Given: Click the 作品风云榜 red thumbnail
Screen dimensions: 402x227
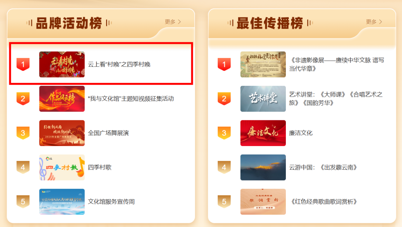Looking at the screenshot, I should (62, 99).
